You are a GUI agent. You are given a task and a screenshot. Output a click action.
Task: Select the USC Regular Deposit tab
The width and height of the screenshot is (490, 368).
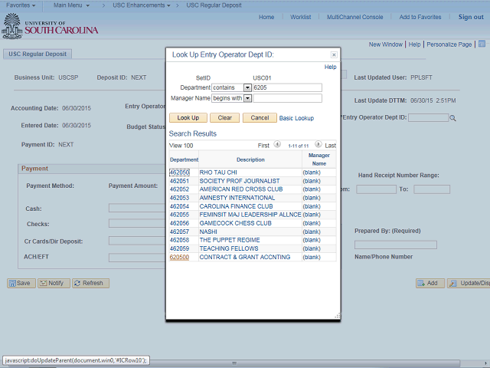37,54
